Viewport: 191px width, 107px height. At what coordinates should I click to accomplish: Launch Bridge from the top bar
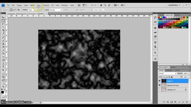coord(79,5)
